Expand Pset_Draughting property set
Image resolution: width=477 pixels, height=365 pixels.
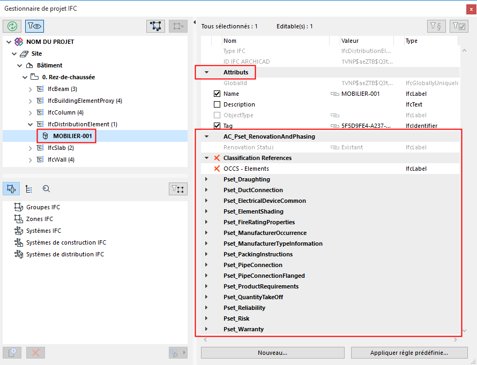[206, 179]
